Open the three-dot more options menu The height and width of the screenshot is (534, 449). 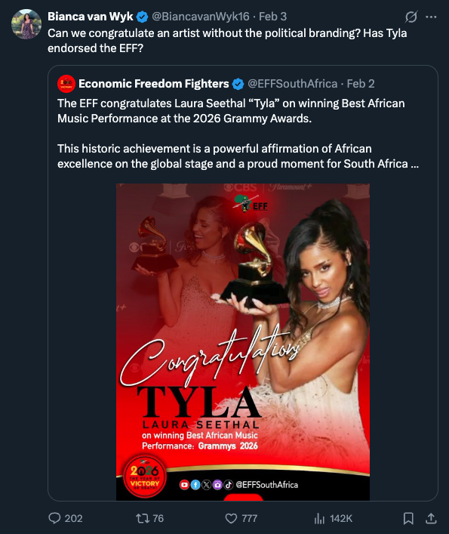431,17
